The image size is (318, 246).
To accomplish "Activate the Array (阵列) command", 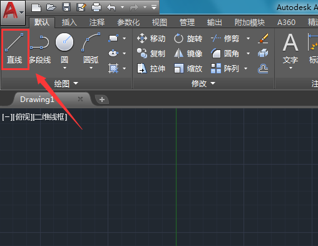I will pos(225,68).
